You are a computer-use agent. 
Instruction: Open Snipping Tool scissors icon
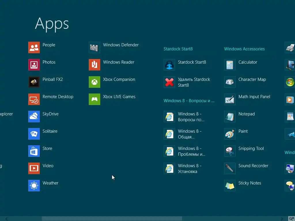[x=230, y=151]
